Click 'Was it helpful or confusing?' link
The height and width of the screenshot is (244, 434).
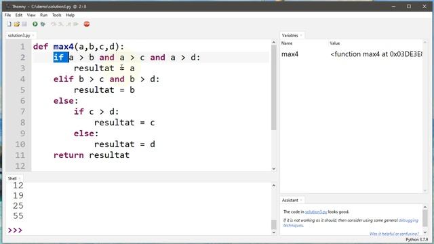(394, 234)
